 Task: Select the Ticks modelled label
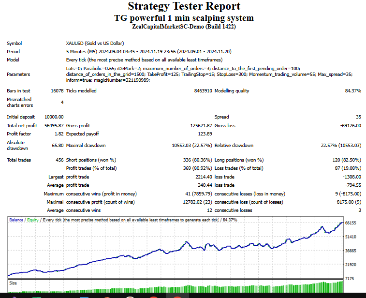coord(81,91)
